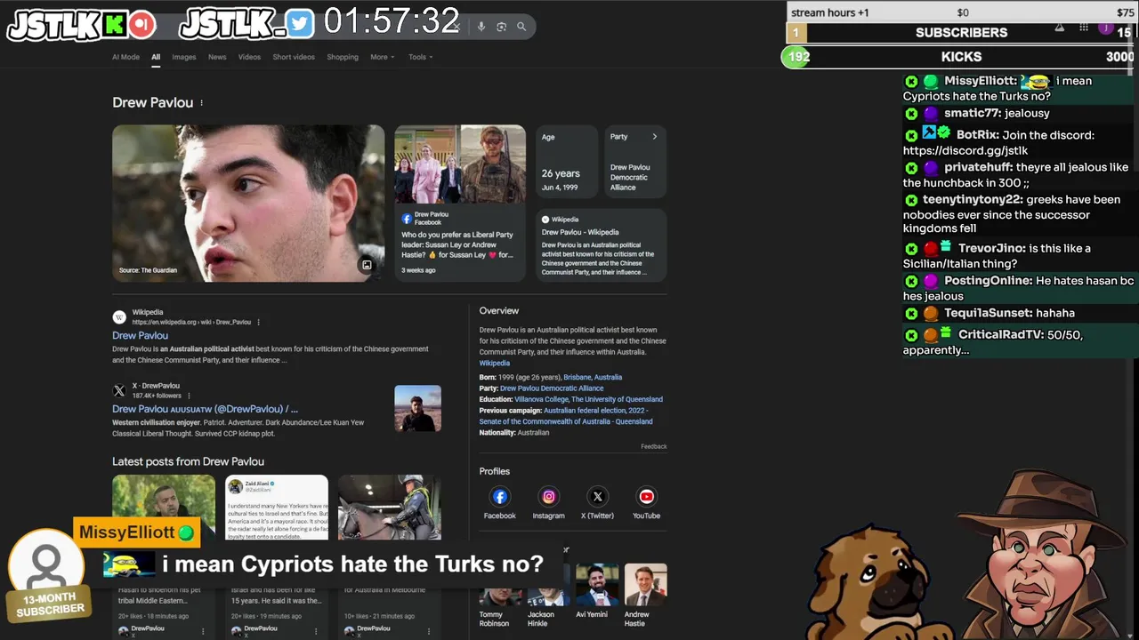Image resolution: width=1139 pixels, height=640 pixels.
Task: Open the YouTube profile icon
Action: click(646, 497)
